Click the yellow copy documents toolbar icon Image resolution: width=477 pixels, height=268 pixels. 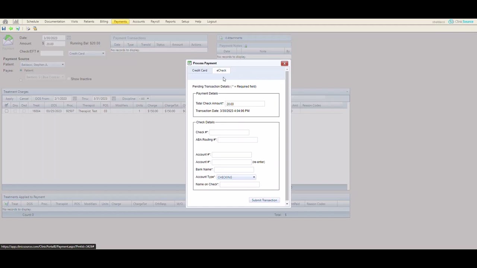35,29
